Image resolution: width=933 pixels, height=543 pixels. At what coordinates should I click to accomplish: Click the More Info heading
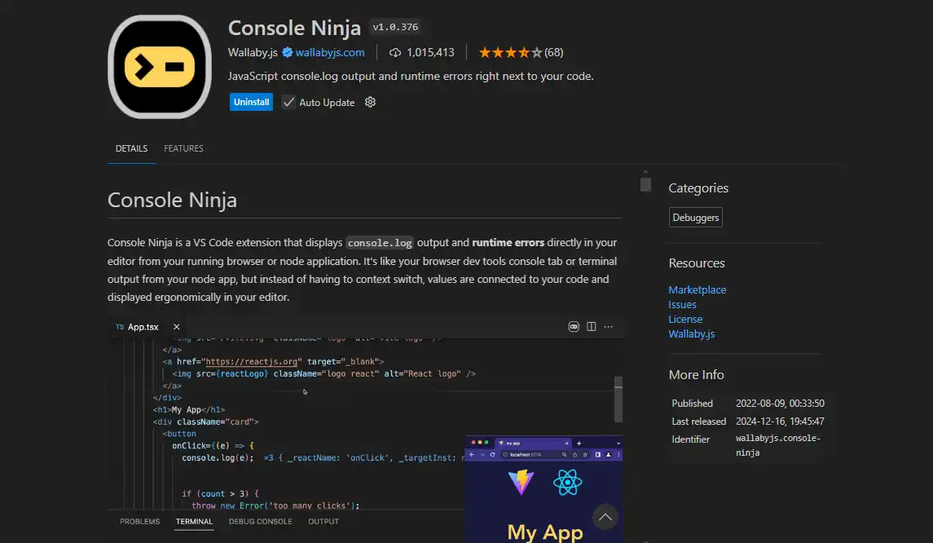(696, 374)
